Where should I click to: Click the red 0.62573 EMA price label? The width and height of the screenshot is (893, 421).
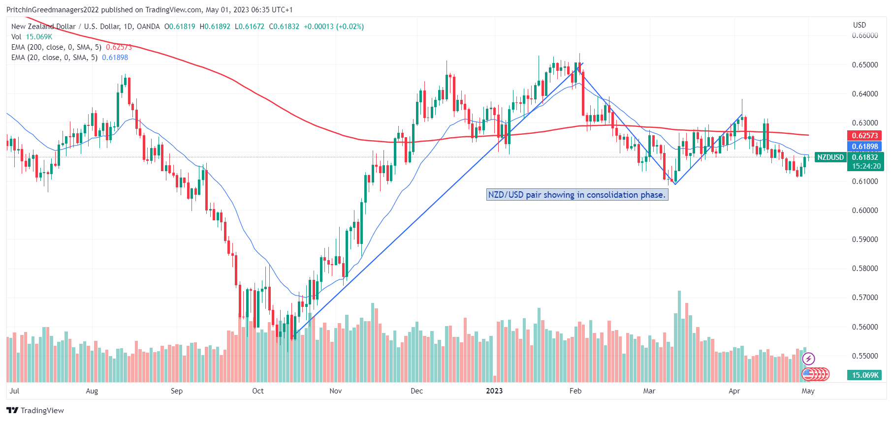[x=865, y=136]
